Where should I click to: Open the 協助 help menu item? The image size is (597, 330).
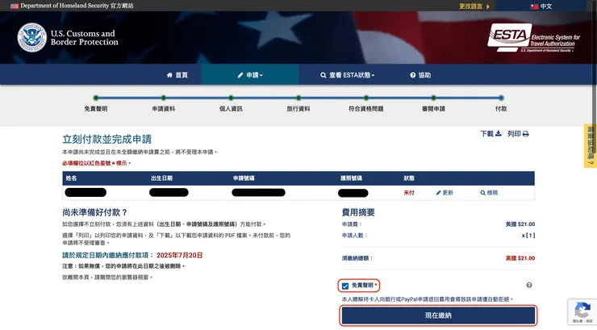[x=420, y=75]
